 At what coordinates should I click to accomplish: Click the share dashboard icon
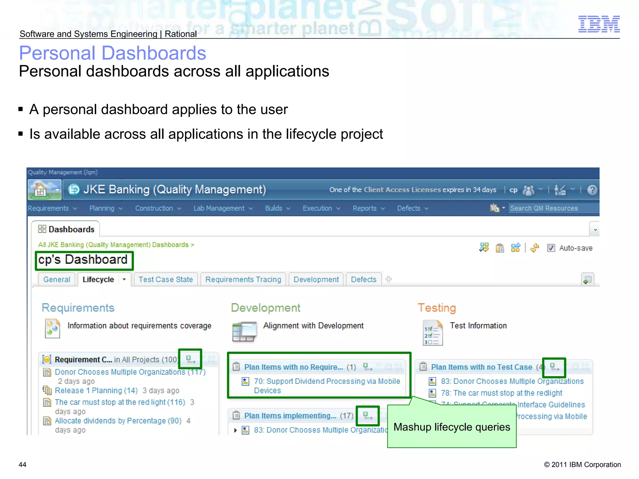(x=516, y=248)
